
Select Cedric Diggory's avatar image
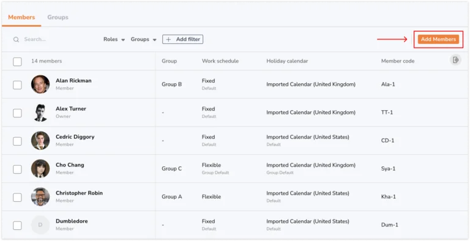pyautogui.click(x=40, y=140)
